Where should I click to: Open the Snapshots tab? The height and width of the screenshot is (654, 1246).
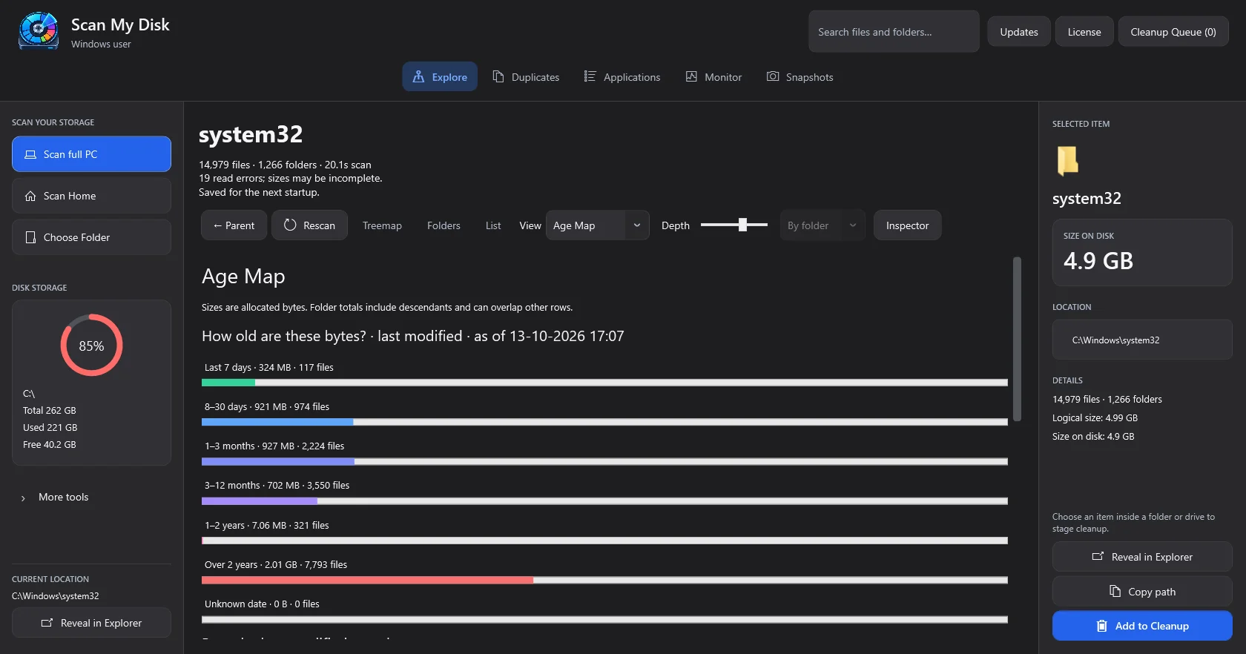pos(800,76)
